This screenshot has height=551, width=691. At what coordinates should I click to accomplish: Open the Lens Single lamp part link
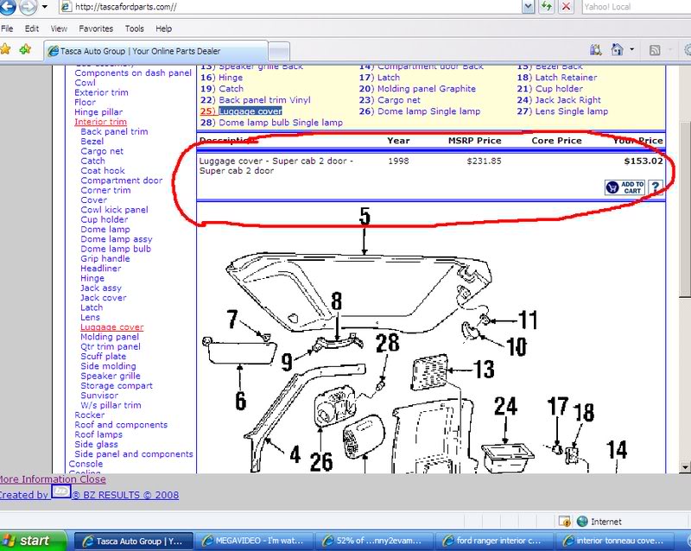tap(572, 111)
